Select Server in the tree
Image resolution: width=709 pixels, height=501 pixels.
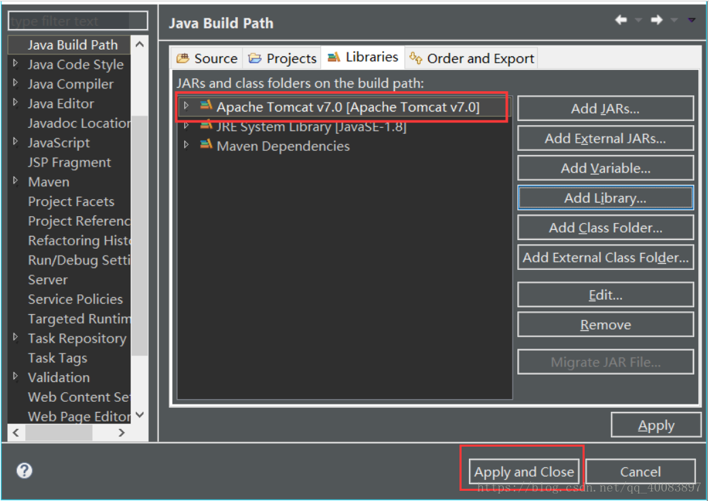click(x=48, y=279)
